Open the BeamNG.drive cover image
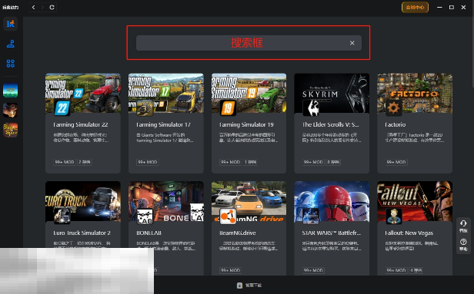Screen dimensions: 474x294 pos(249,201)
